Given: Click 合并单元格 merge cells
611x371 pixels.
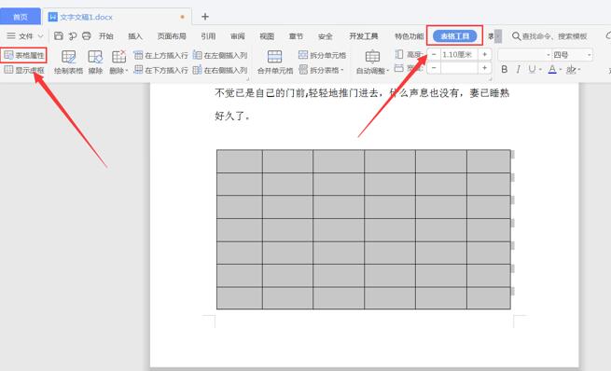Looking at the screenshot, I should [275, 62].
